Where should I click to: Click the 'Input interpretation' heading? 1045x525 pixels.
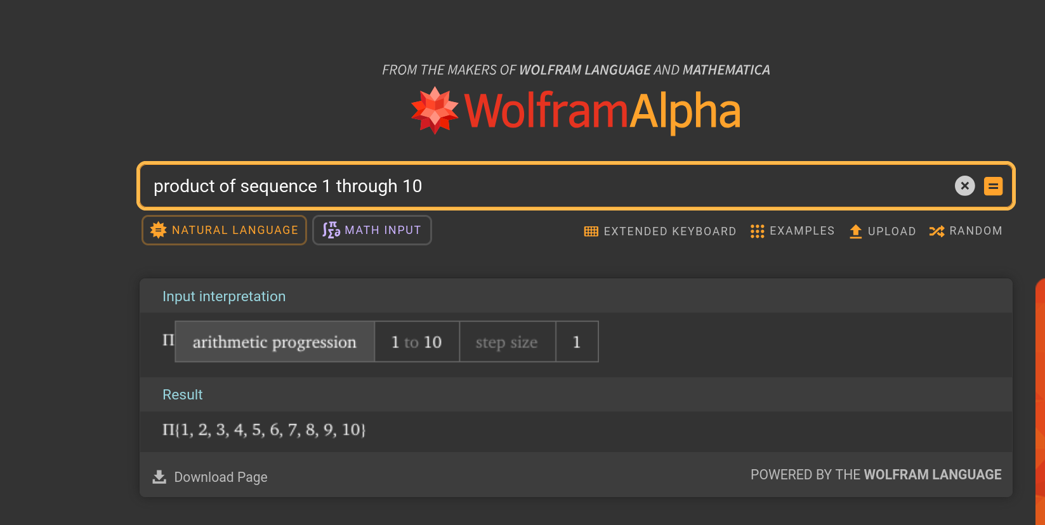click(x=224, y=296)
